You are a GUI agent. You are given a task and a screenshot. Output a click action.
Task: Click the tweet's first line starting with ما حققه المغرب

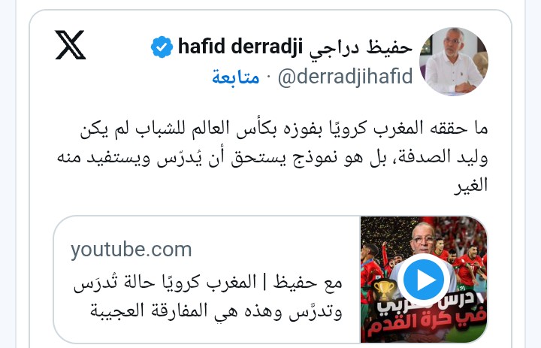[x=283, y=129]
